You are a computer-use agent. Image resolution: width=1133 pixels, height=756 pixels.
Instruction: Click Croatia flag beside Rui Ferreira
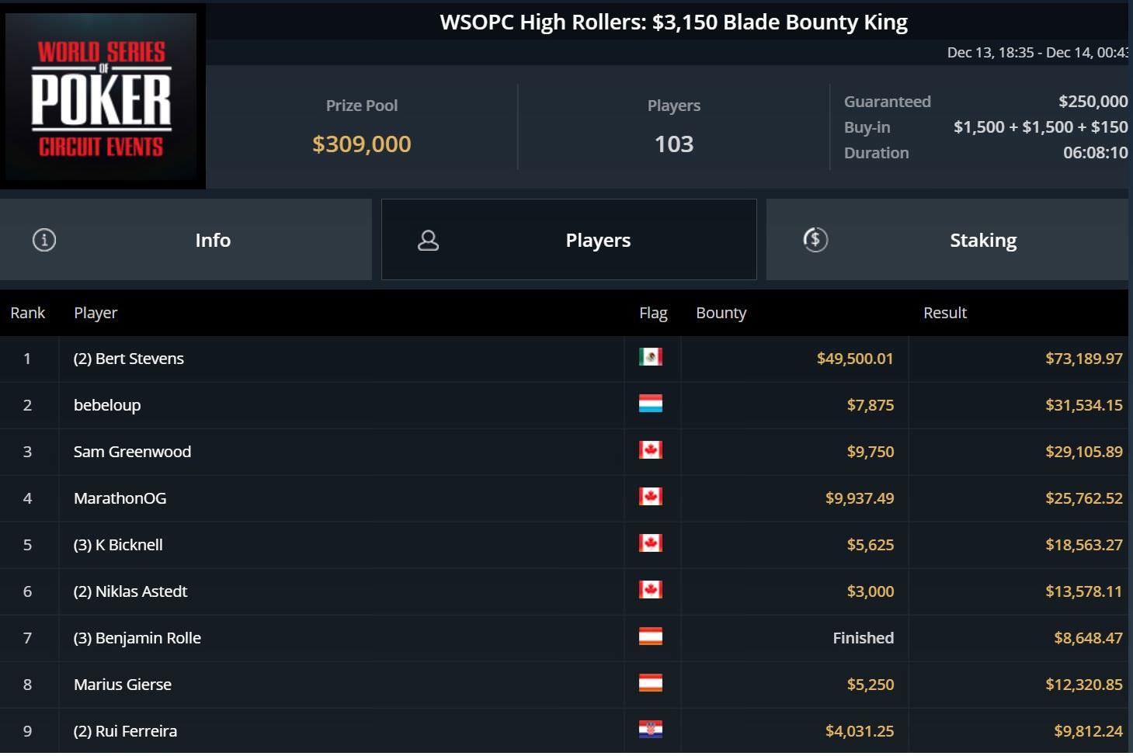(x=650, y=730)
